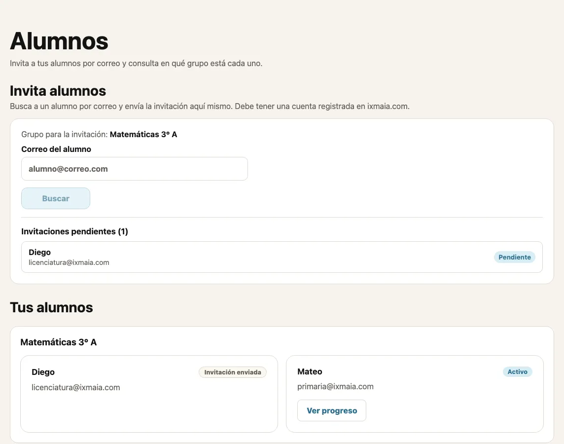564x444 pixels.
Task: Click the name Diego in Tus alumnos card
Action: pos(43,372)
